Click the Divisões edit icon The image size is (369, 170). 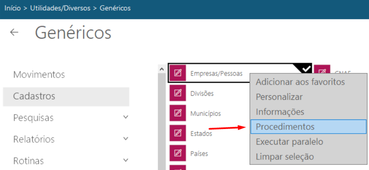(x=178, y=93)
